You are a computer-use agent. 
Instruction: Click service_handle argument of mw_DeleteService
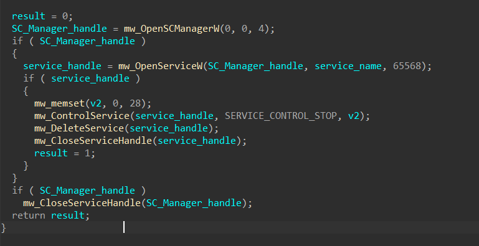(169, 128)
